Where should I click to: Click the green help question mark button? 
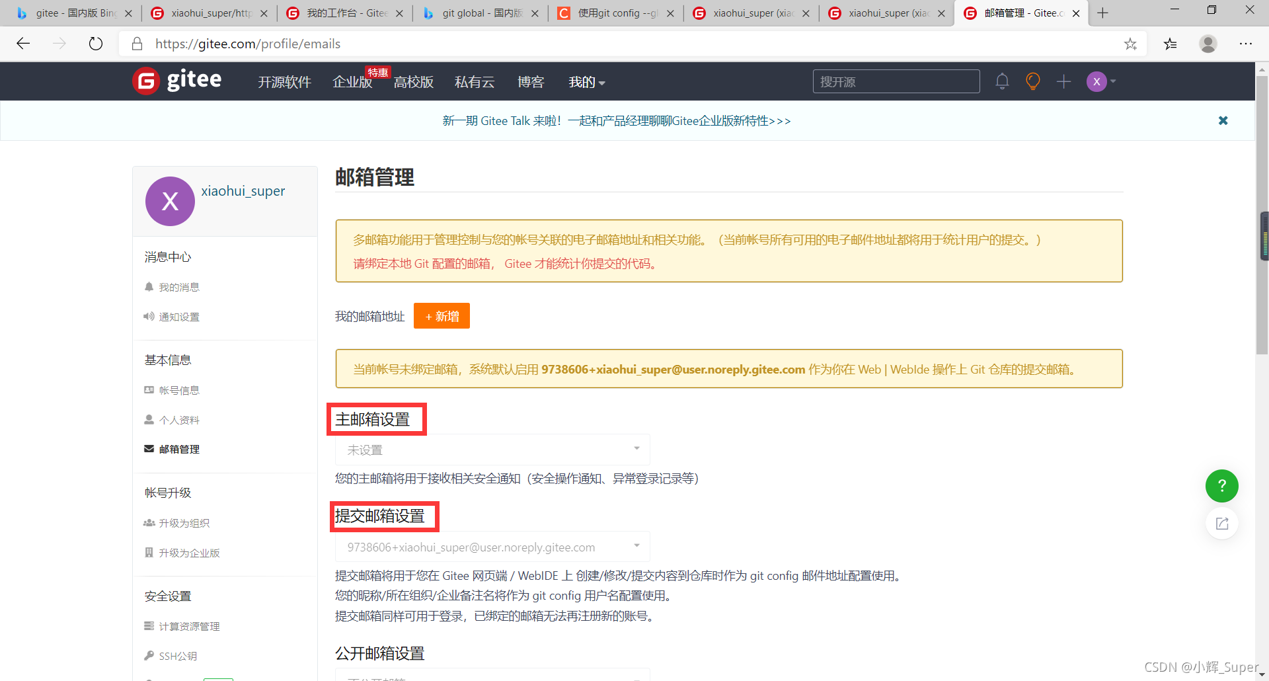1221,486
